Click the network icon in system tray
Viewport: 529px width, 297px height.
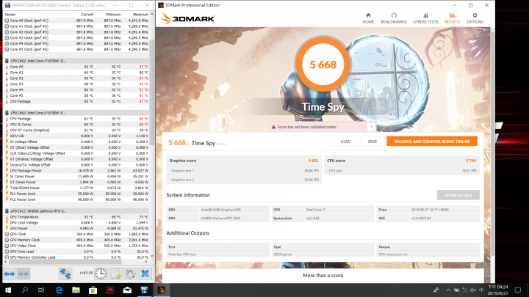point(465,290)
